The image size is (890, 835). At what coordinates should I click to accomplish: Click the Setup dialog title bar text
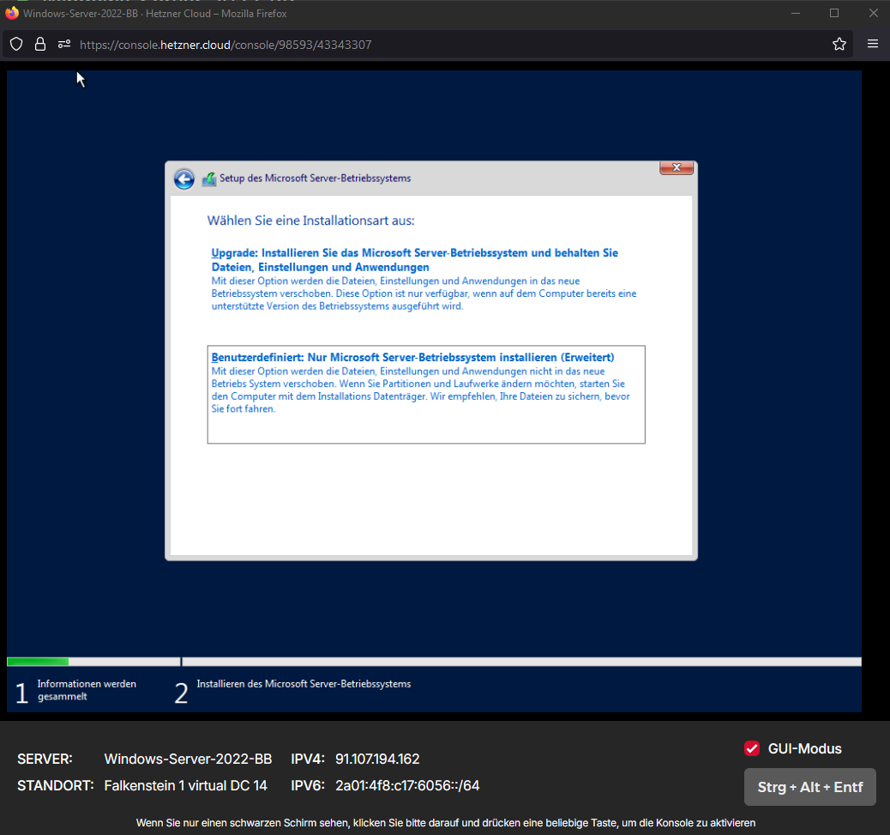[x=315, y=178]
